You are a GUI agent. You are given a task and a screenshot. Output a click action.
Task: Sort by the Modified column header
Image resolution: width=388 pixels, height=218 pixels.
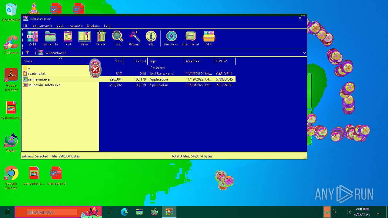199,61
